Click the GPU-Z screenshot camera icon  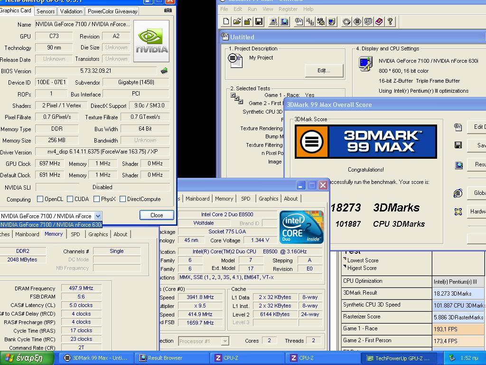point(168,10)
